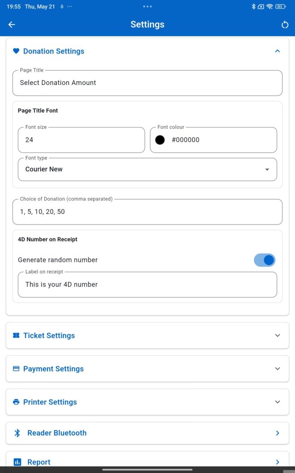Viewport: 295px width, 473px height.
Task: Expand Payment Settings with its chevron
Action: coord(277,369)
